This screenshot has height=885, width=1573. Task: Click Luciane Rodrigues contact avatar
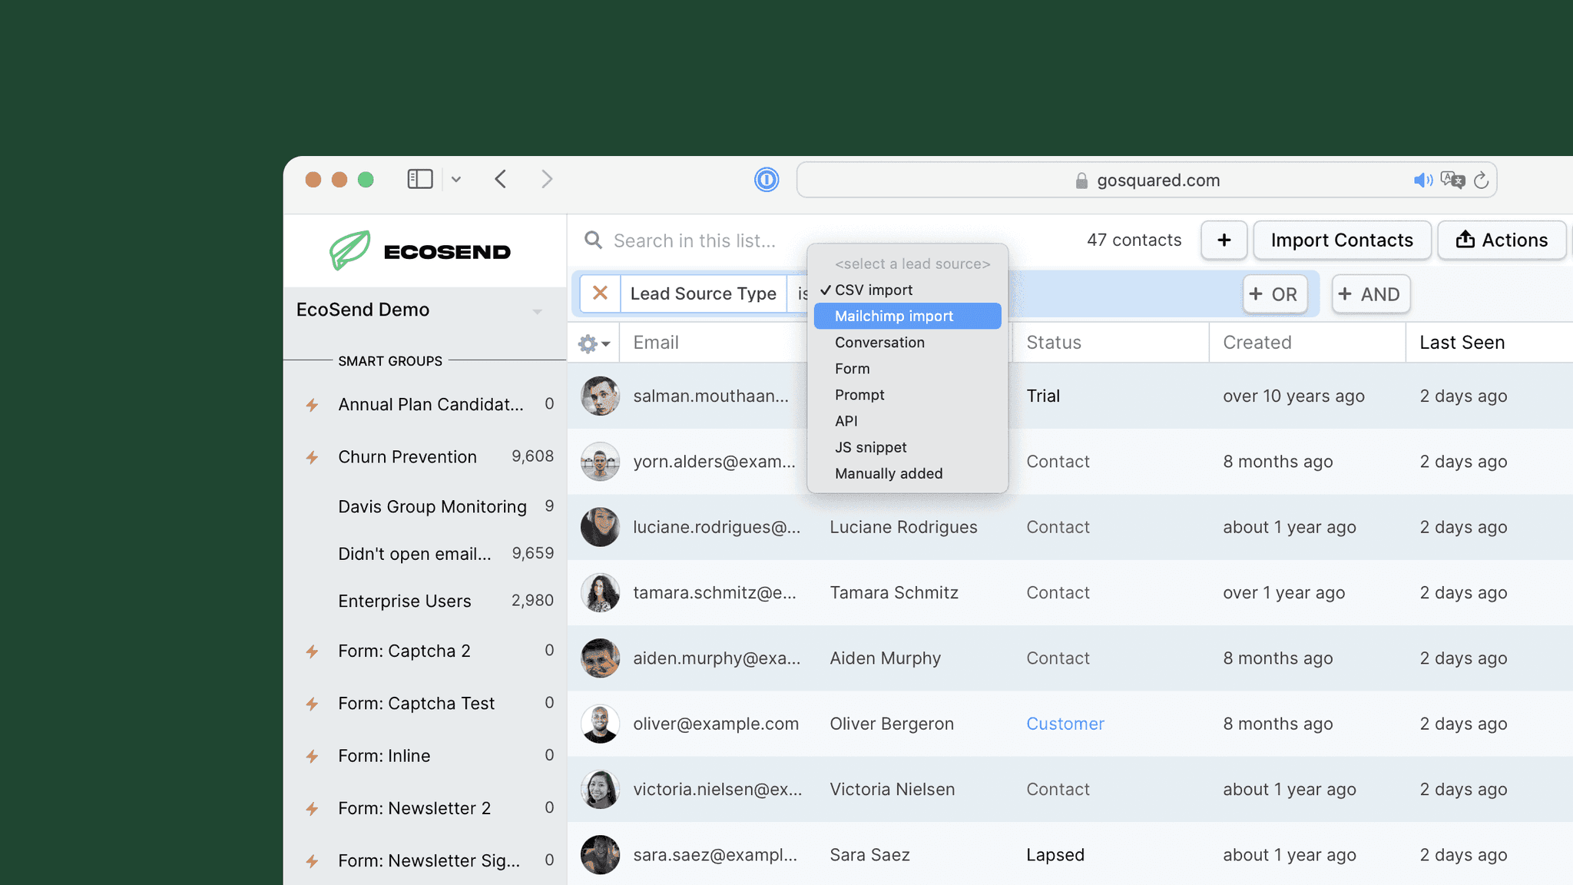tap(600, 527)
